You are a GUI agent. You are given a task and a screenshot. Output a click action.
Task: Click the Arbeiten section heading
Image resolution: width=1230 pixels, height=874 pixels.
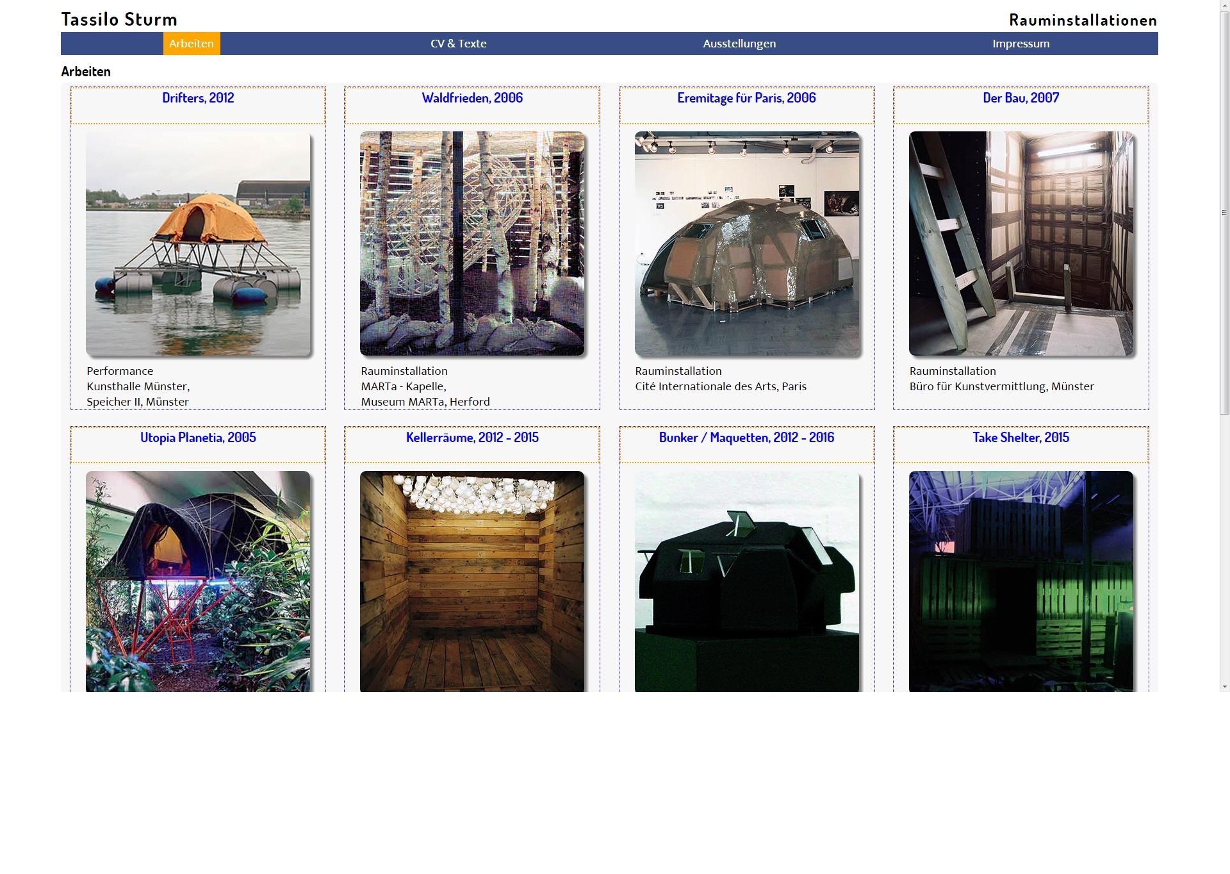[86, 72]
